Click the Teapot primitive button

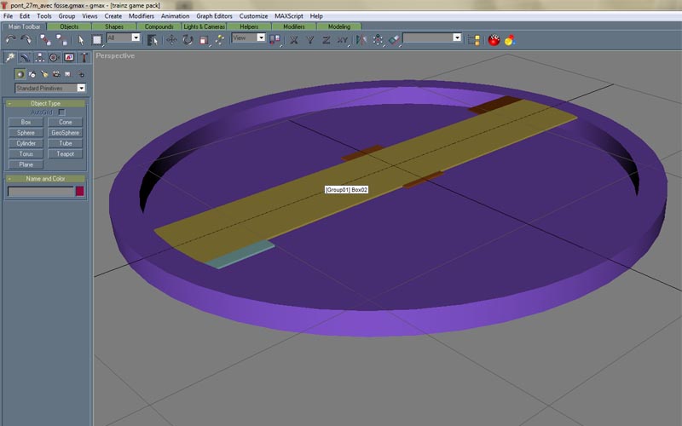point(65,154)
